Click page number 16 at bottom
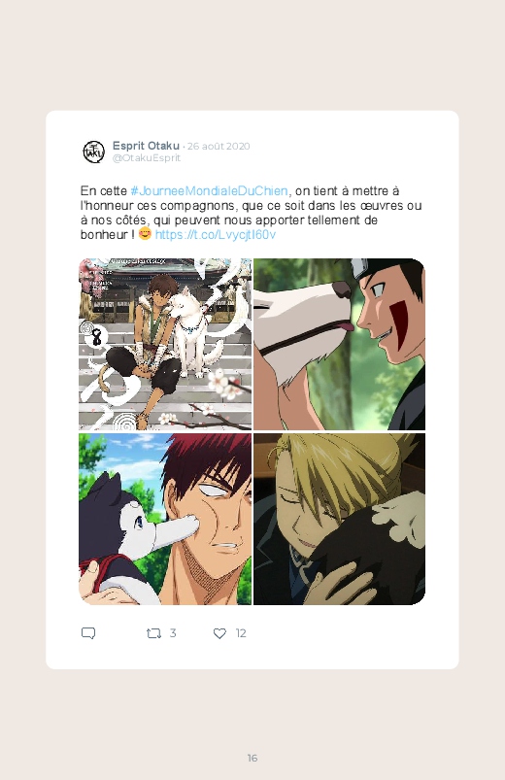 click(x=252, y=758)
